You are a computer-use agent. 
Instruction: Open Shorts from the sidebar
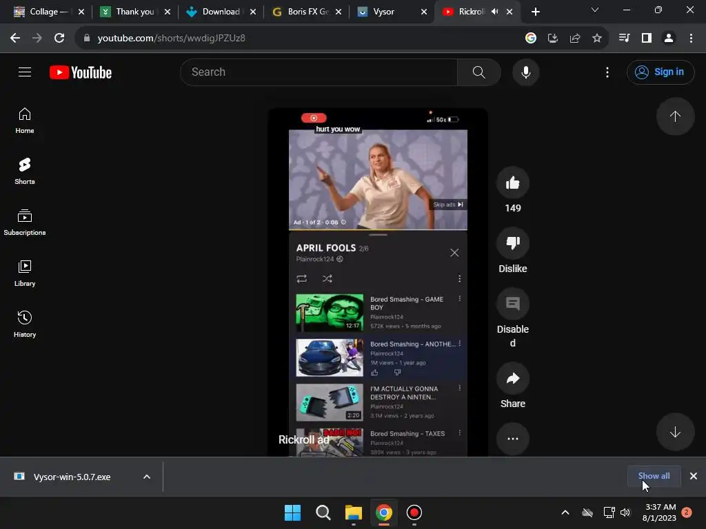(25, 172)
